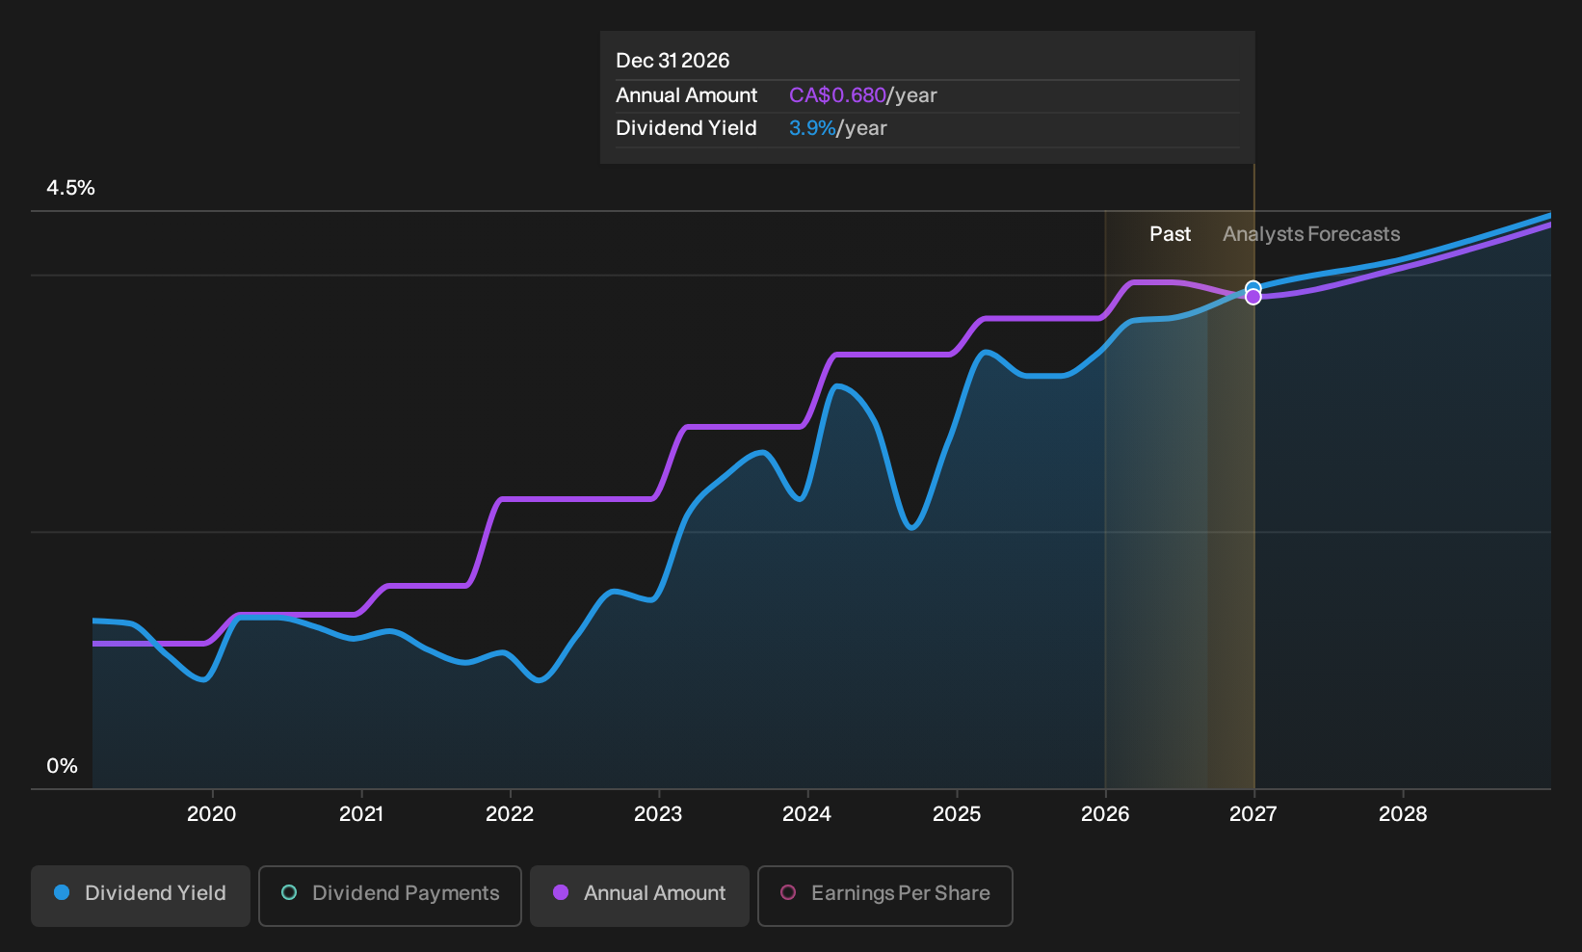Click the teal Dividend Payments legend circle
The width and height of the screenshot is (1582, 952).
(289, 893)
